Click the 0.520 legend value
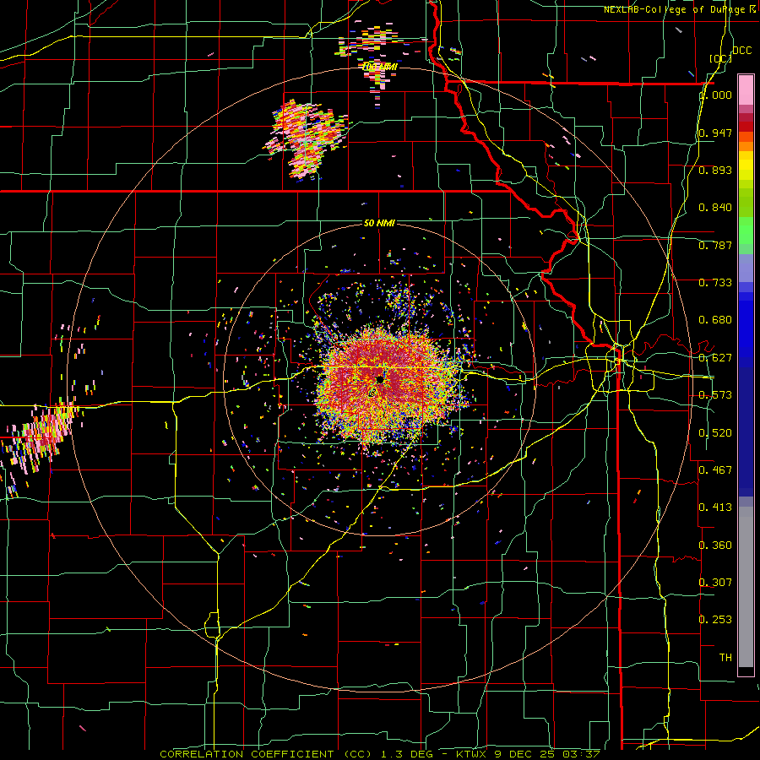 [x=715, y=433]
